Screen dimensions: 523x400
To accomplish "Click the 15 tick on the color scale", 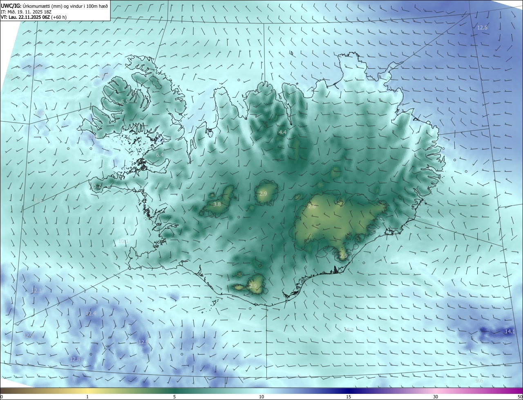I will (x=349, y=397).
